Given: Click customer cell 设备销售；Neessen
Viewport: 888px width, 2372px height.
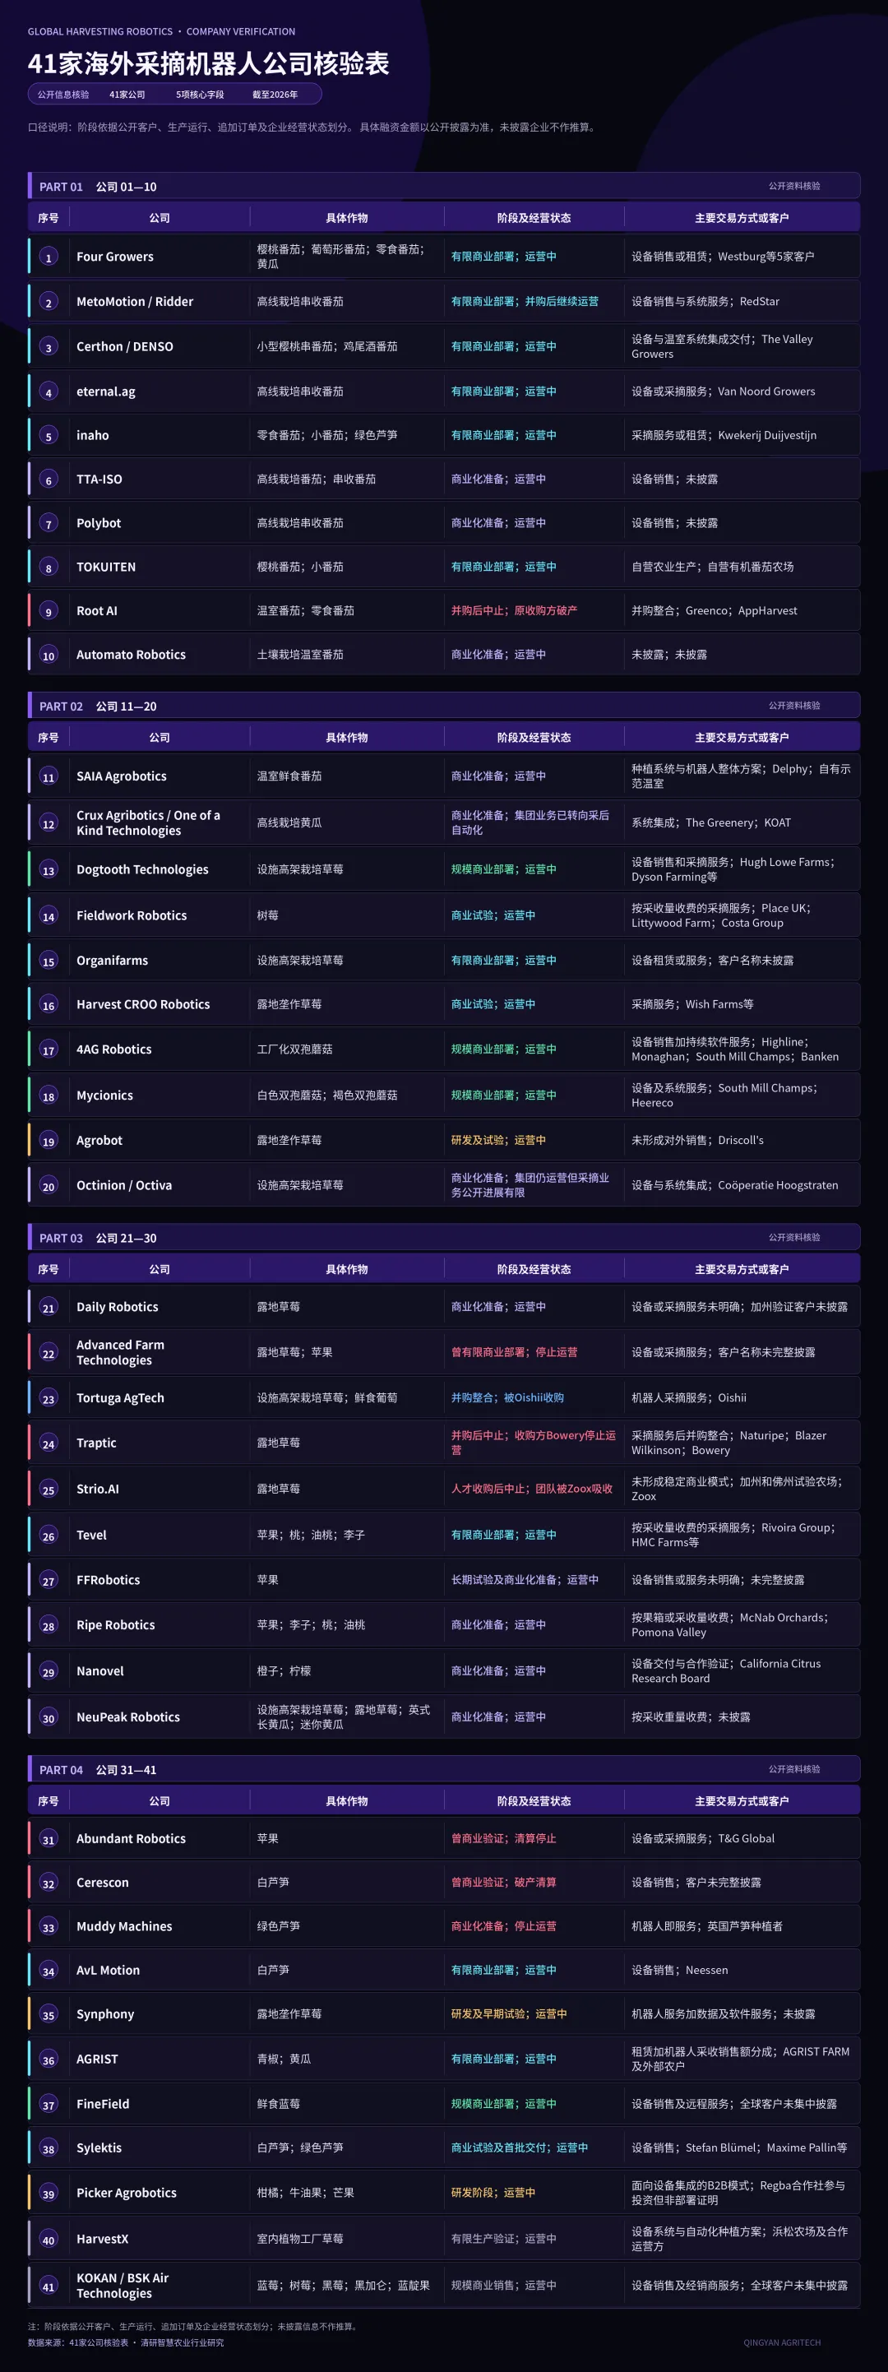Looking at the screenshot, I should [679, 1971].
